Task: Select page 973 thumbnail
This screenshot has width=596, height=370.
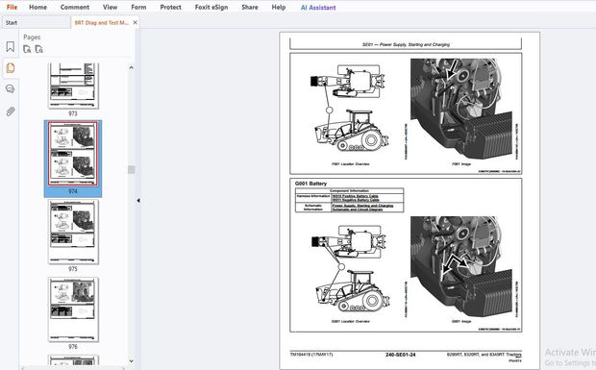Action: [x=73, y=86]
